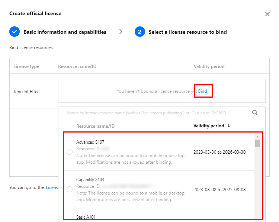This screenshot has height=222, width=279.
Task: Click validity 2023-08-08 to 2025-08-08
Action: [x=219, y=189]
